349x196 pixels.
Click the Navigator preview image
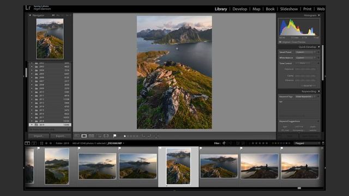point(50,39)
